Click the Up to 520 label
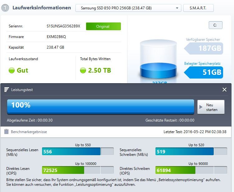Screen dimensions: 234x192 coord(196,145)
